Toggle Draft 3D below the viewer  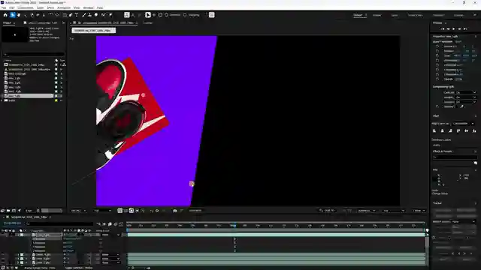(327, 211)
